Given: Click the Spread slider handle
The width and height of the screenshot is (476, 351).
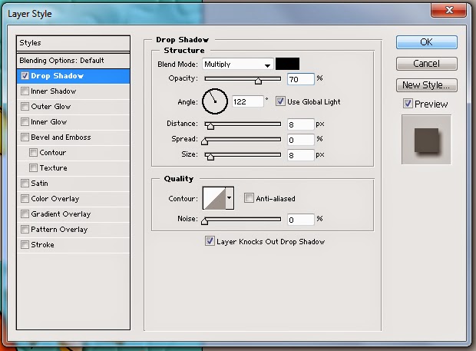Looking at the screenshot, I should pyautogui.click(x=205, y=141).
